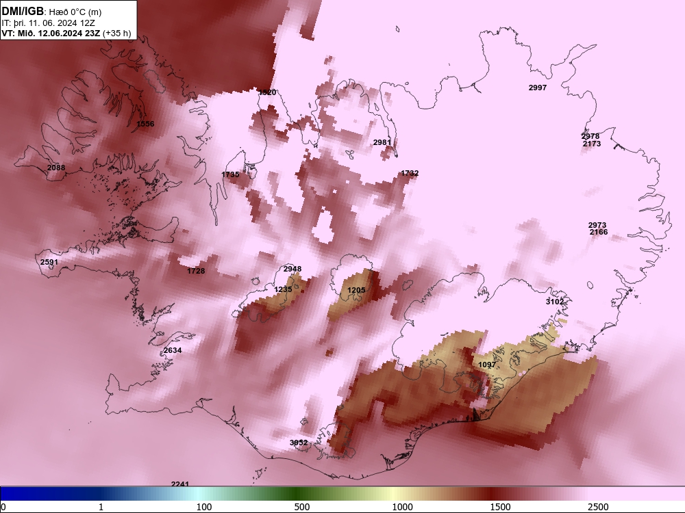Click the 1556 value in the Westfjords

pos(145,124)
